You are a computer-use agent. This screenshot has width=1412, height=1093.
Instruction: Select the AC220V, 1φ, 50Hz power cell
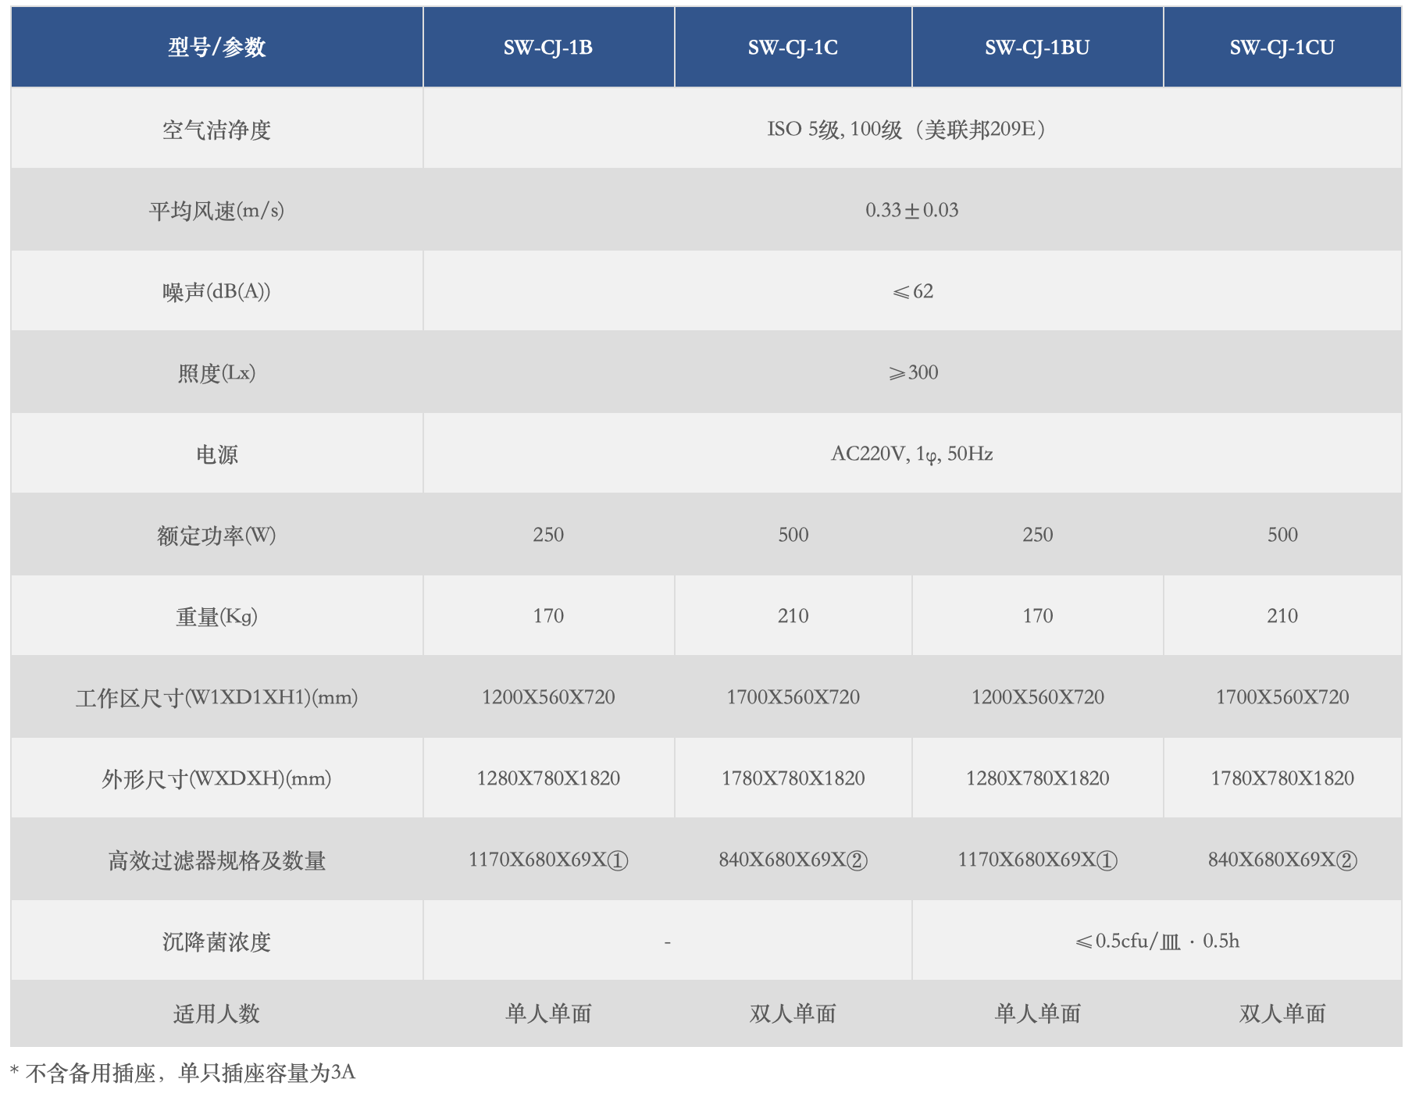click(914, 453)
